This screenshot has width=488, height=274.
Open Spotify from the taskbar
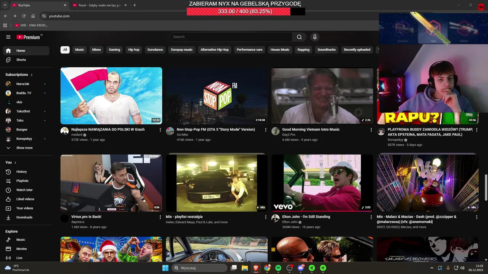(278, 268)
